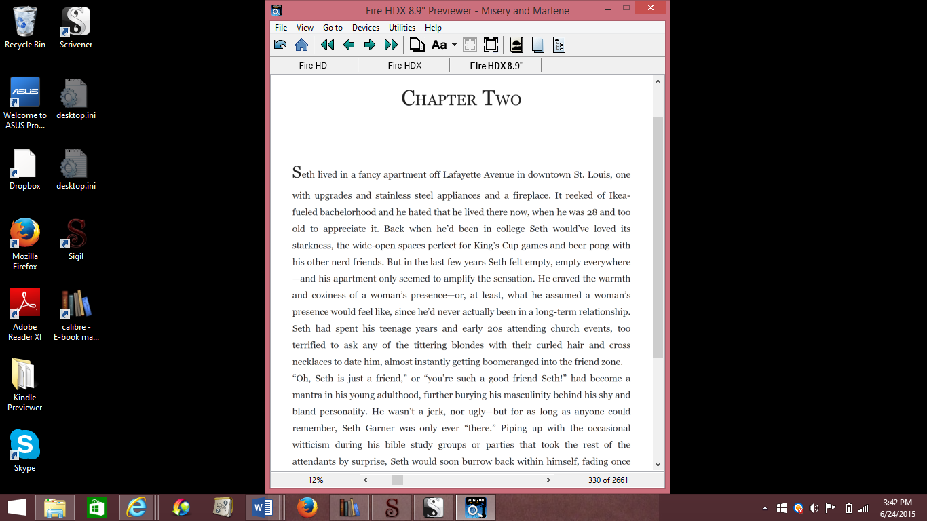Viewport: 927px width, 521px height.
Task: Open Recycle Bin desktop icon
Action: tap(25, 28)
